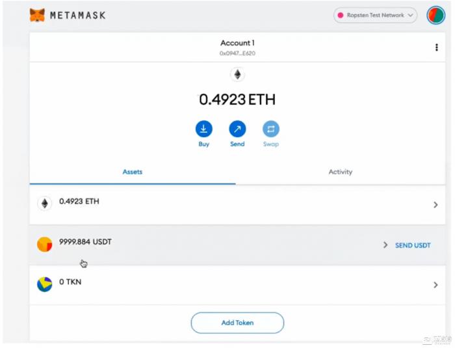Click the ETH icon in the asset list

(x=45, y=203)
